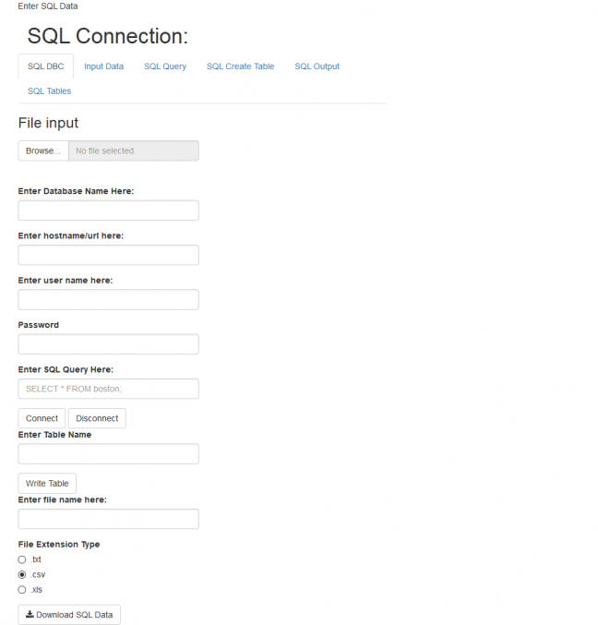The image size is (598, 625).
Task: Open the SQL Output tab
Action: pyautogui.click(x=317, y=66)
